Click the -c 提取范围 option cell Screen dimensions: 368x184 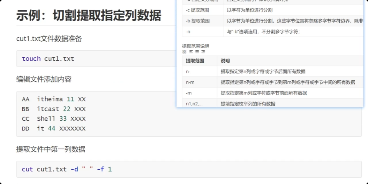click(203, 10)
